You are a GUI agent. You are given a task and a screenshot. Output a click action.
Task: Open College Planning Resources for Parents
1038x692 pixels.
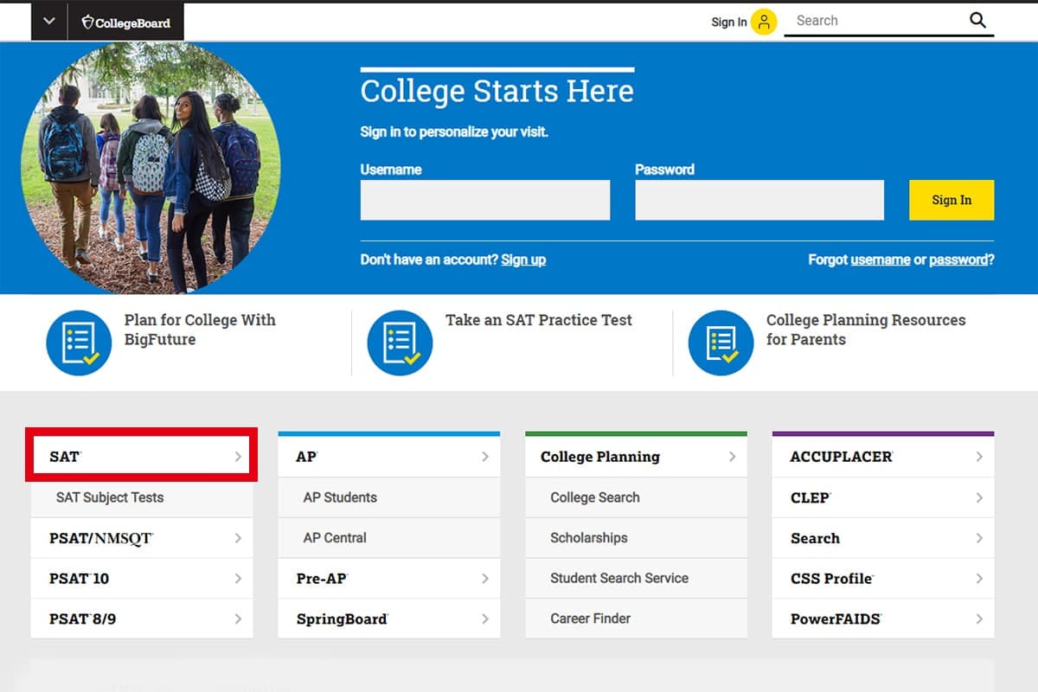point(866,330)
